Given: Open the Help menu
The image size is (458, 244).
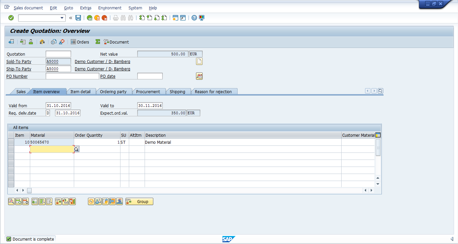Looking at the screenshot, I should (x=153, y=8).
